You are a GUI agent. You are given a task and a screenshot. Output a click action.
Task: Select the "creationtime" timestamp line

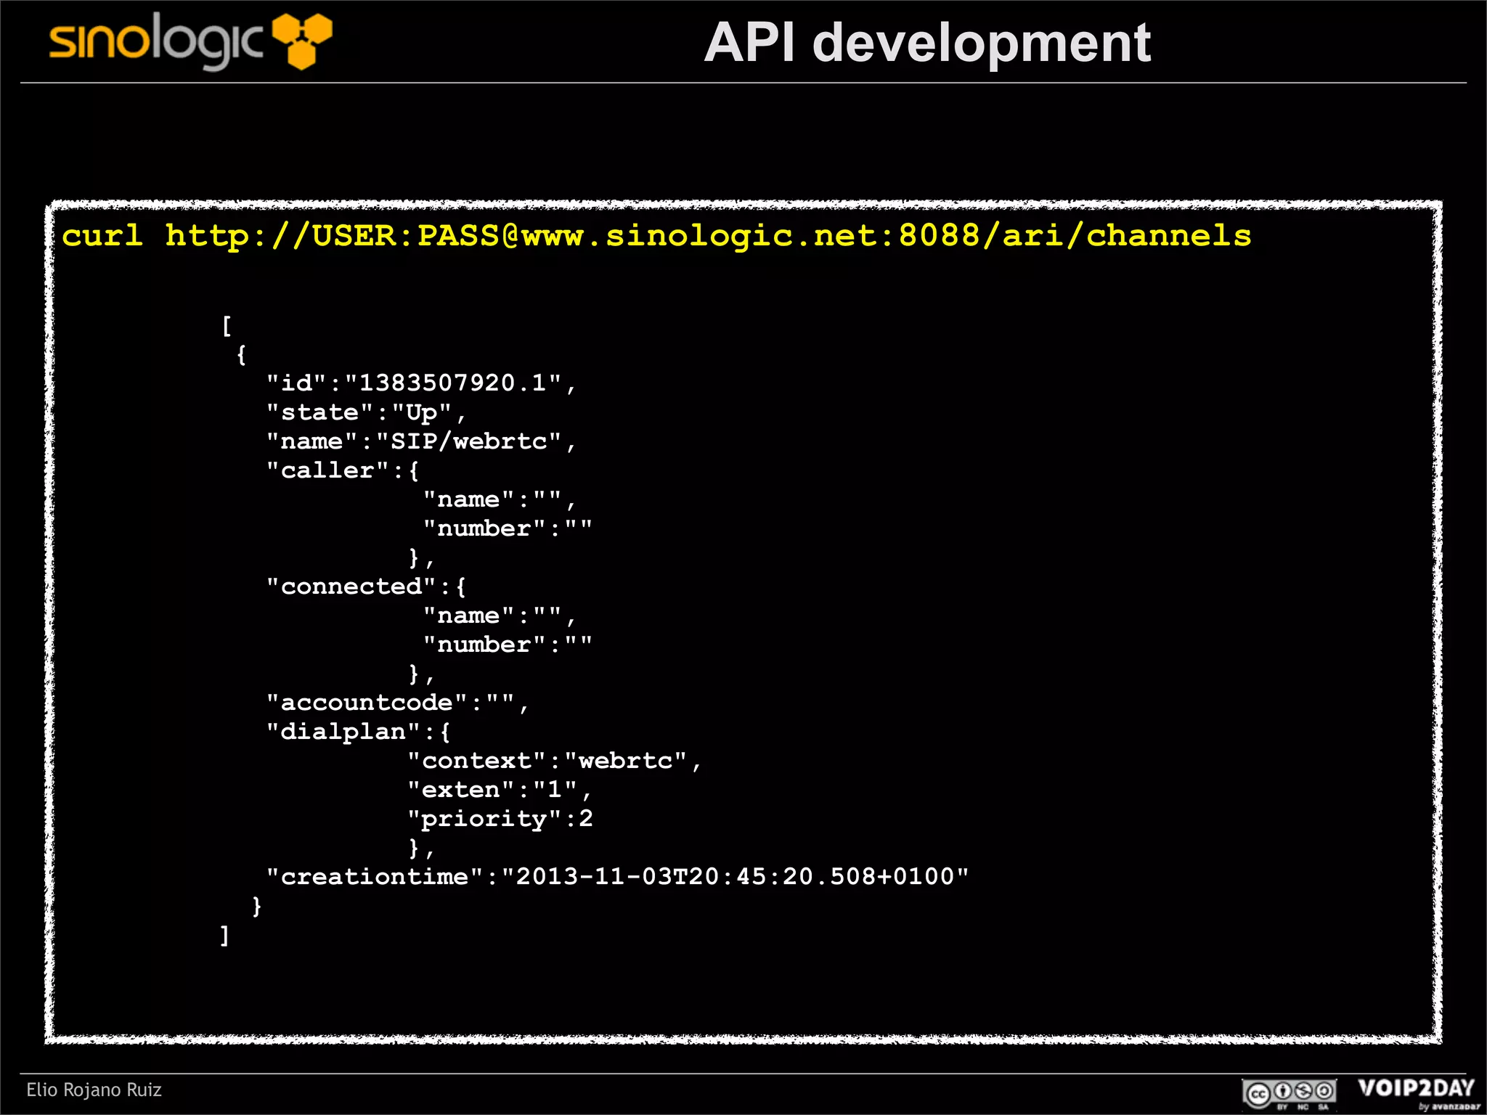pos(617,877)
